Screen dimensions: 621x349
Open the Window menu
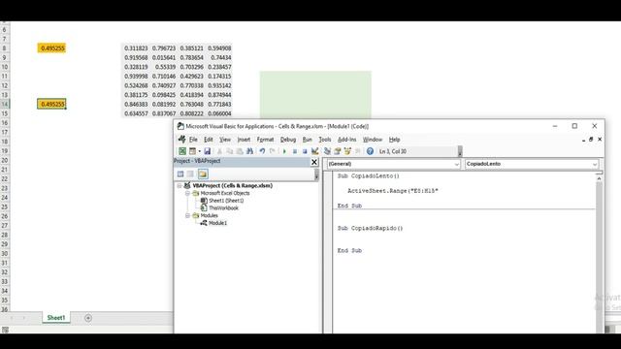pyautogui.click(x=373, y=140)
